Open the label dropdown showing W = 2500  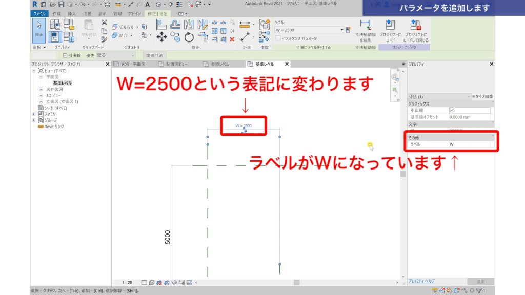342,29
